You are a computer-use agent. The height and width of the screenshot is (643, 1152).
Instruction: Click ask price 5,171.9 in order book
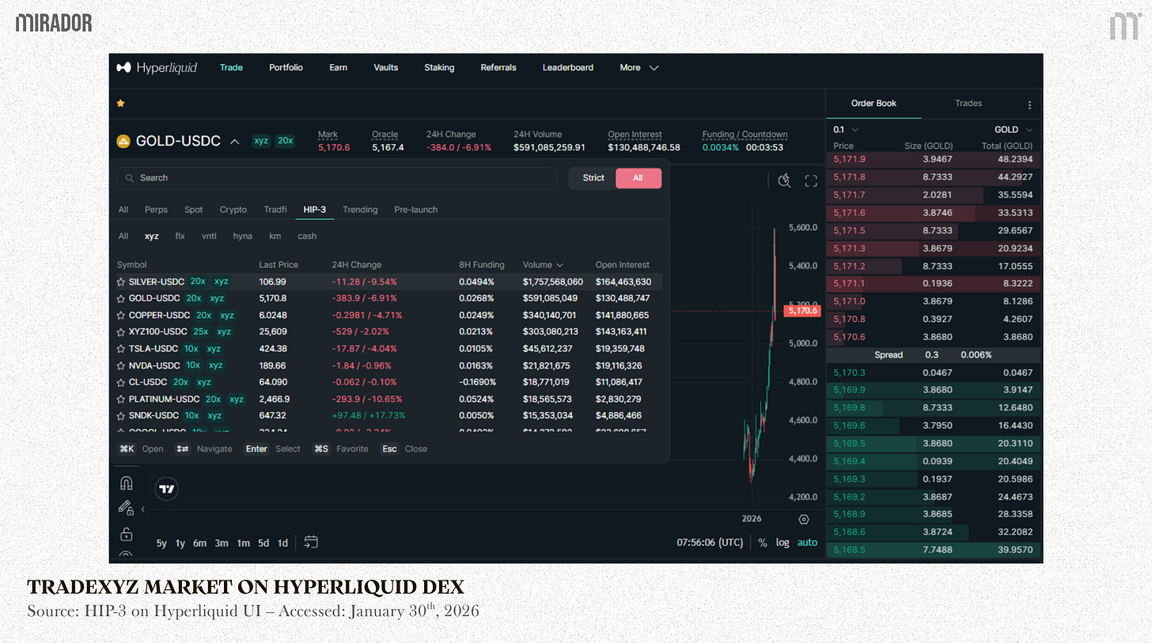(x=849, y=159)
